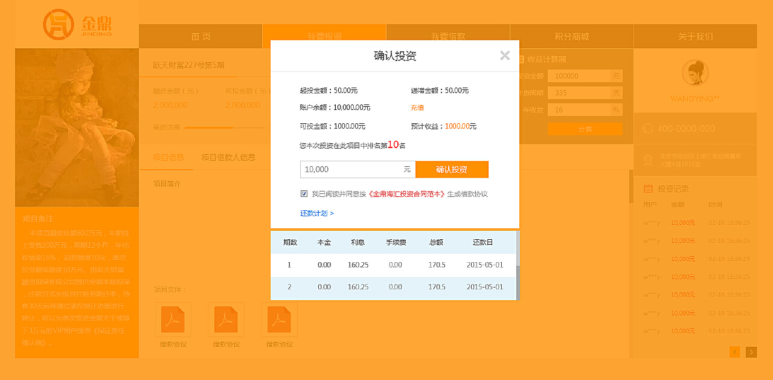This screenshot has width=773, height=380.
Task: Close the 确认投资 dialog
Action: (505, 56)
